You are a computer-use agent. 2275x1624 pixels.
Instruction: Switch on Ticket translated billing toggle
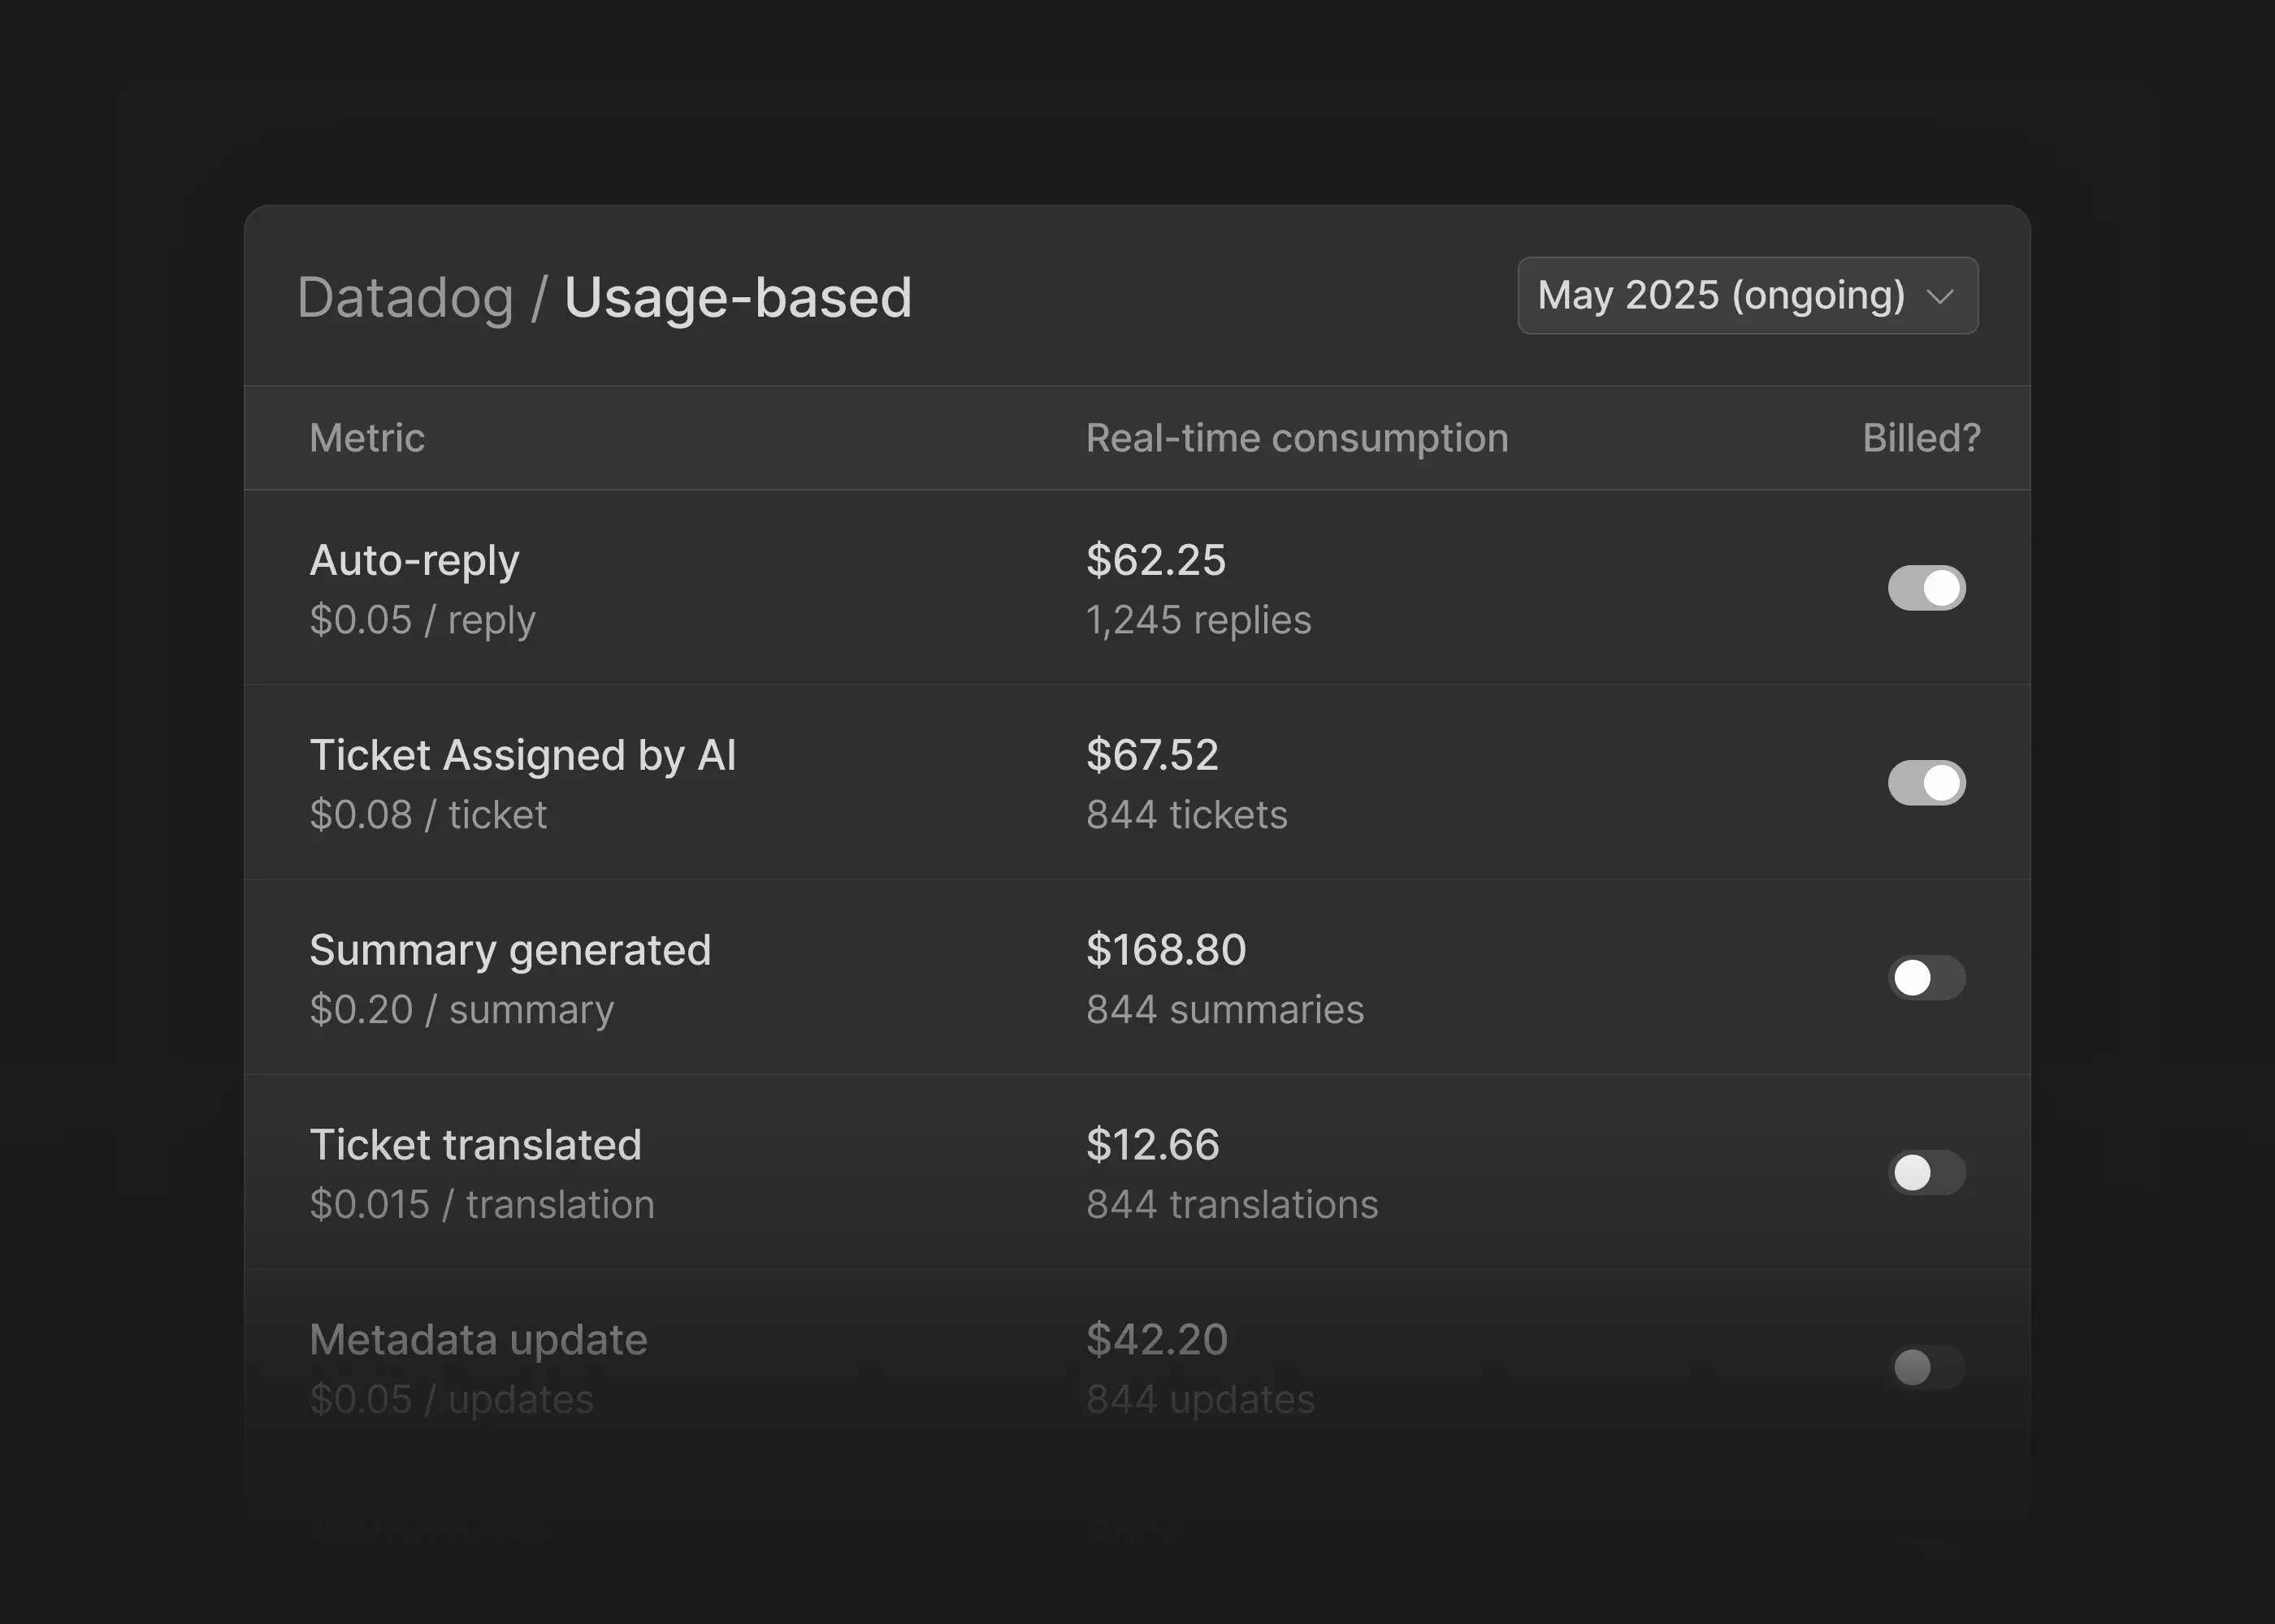(x=1926, y=1172)
